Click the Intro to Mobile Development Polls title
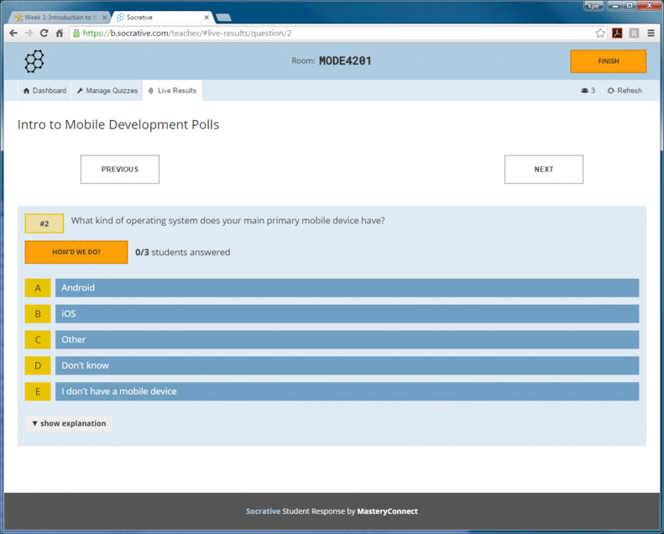The height and width of the screenshot is (534, 664). coord(118,124)
